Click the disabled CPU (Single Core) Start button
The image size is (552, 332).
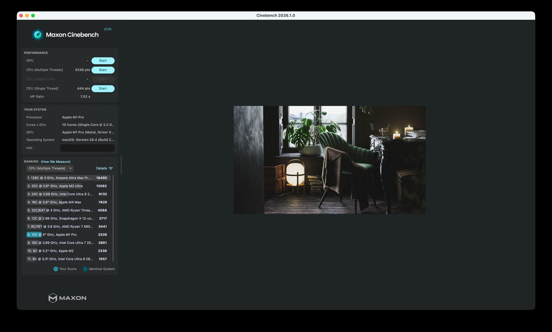(x=103, y=79)
